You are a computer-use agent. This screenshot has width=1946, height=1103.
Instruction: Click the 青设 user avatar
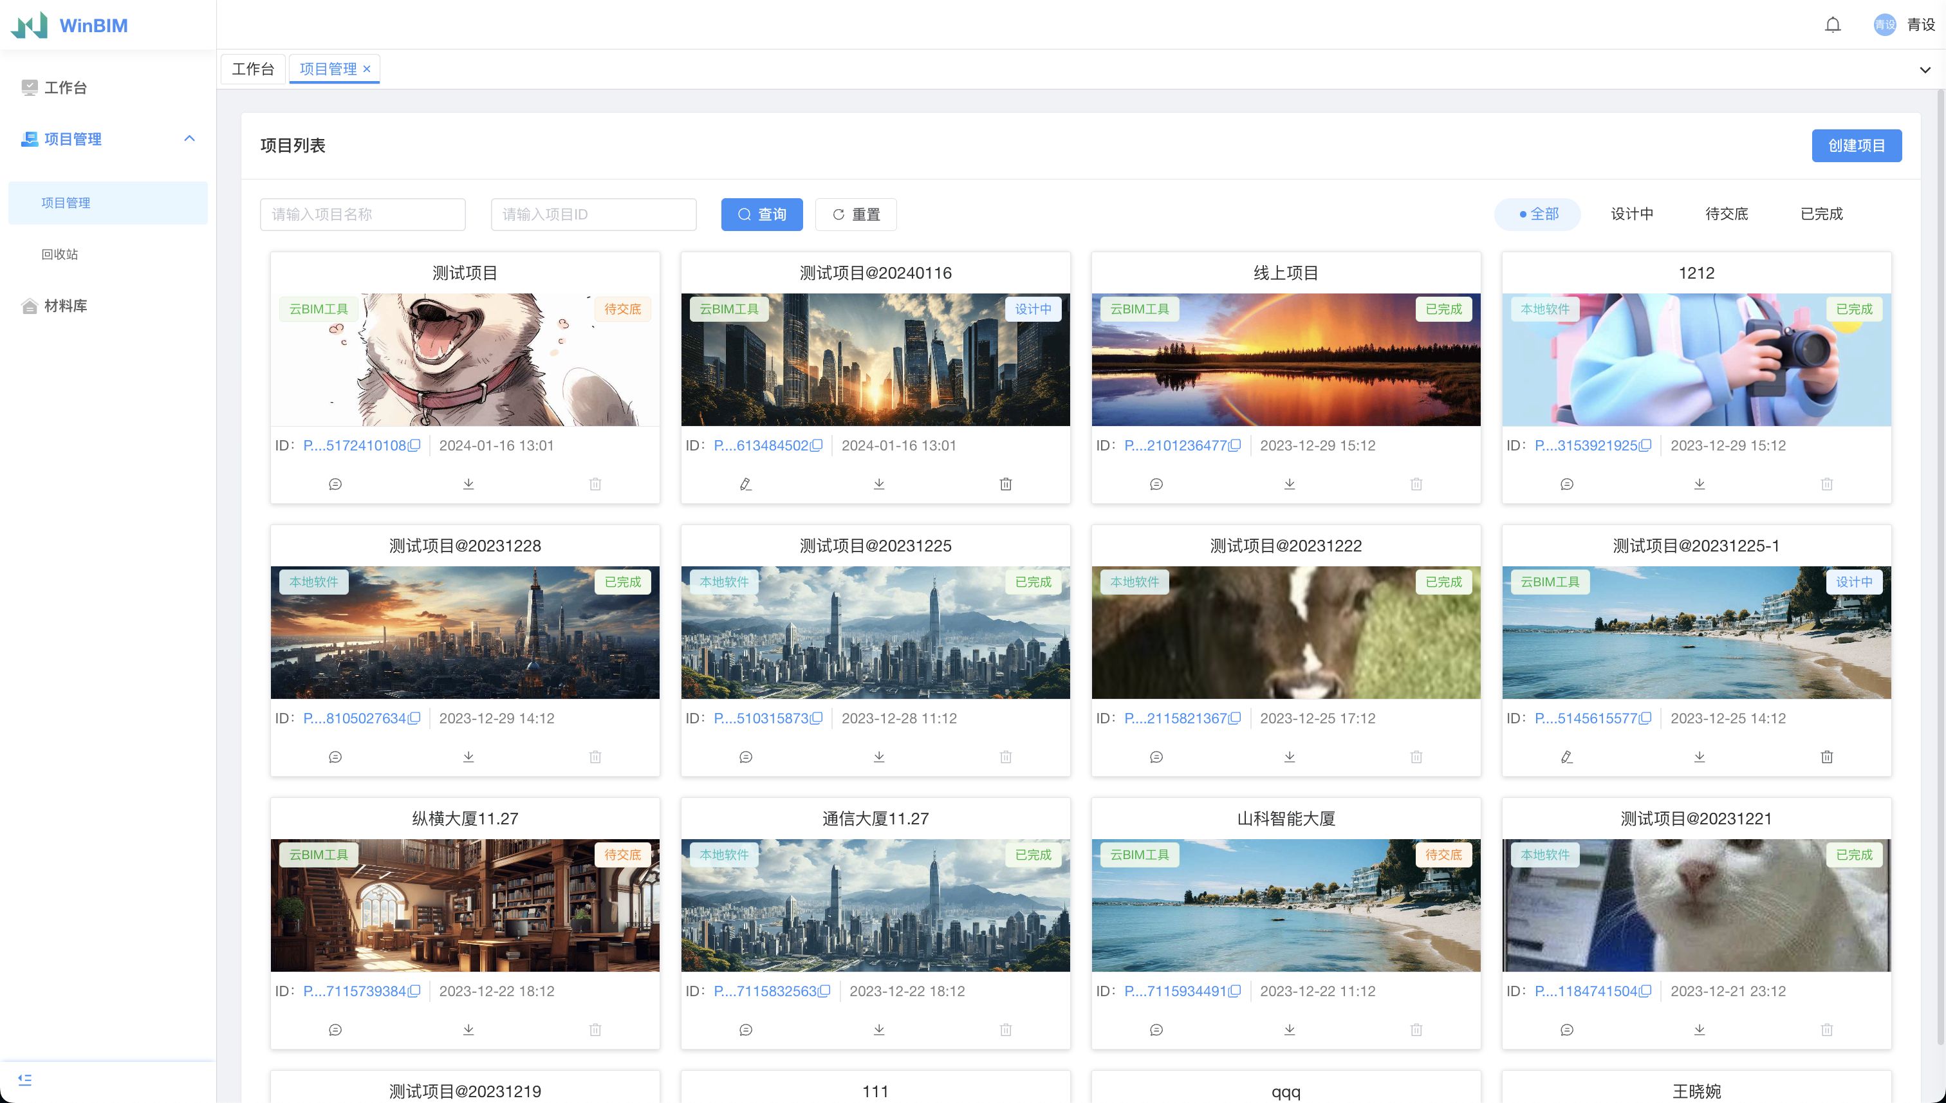pyautogui.click(x=1884, y=25)
